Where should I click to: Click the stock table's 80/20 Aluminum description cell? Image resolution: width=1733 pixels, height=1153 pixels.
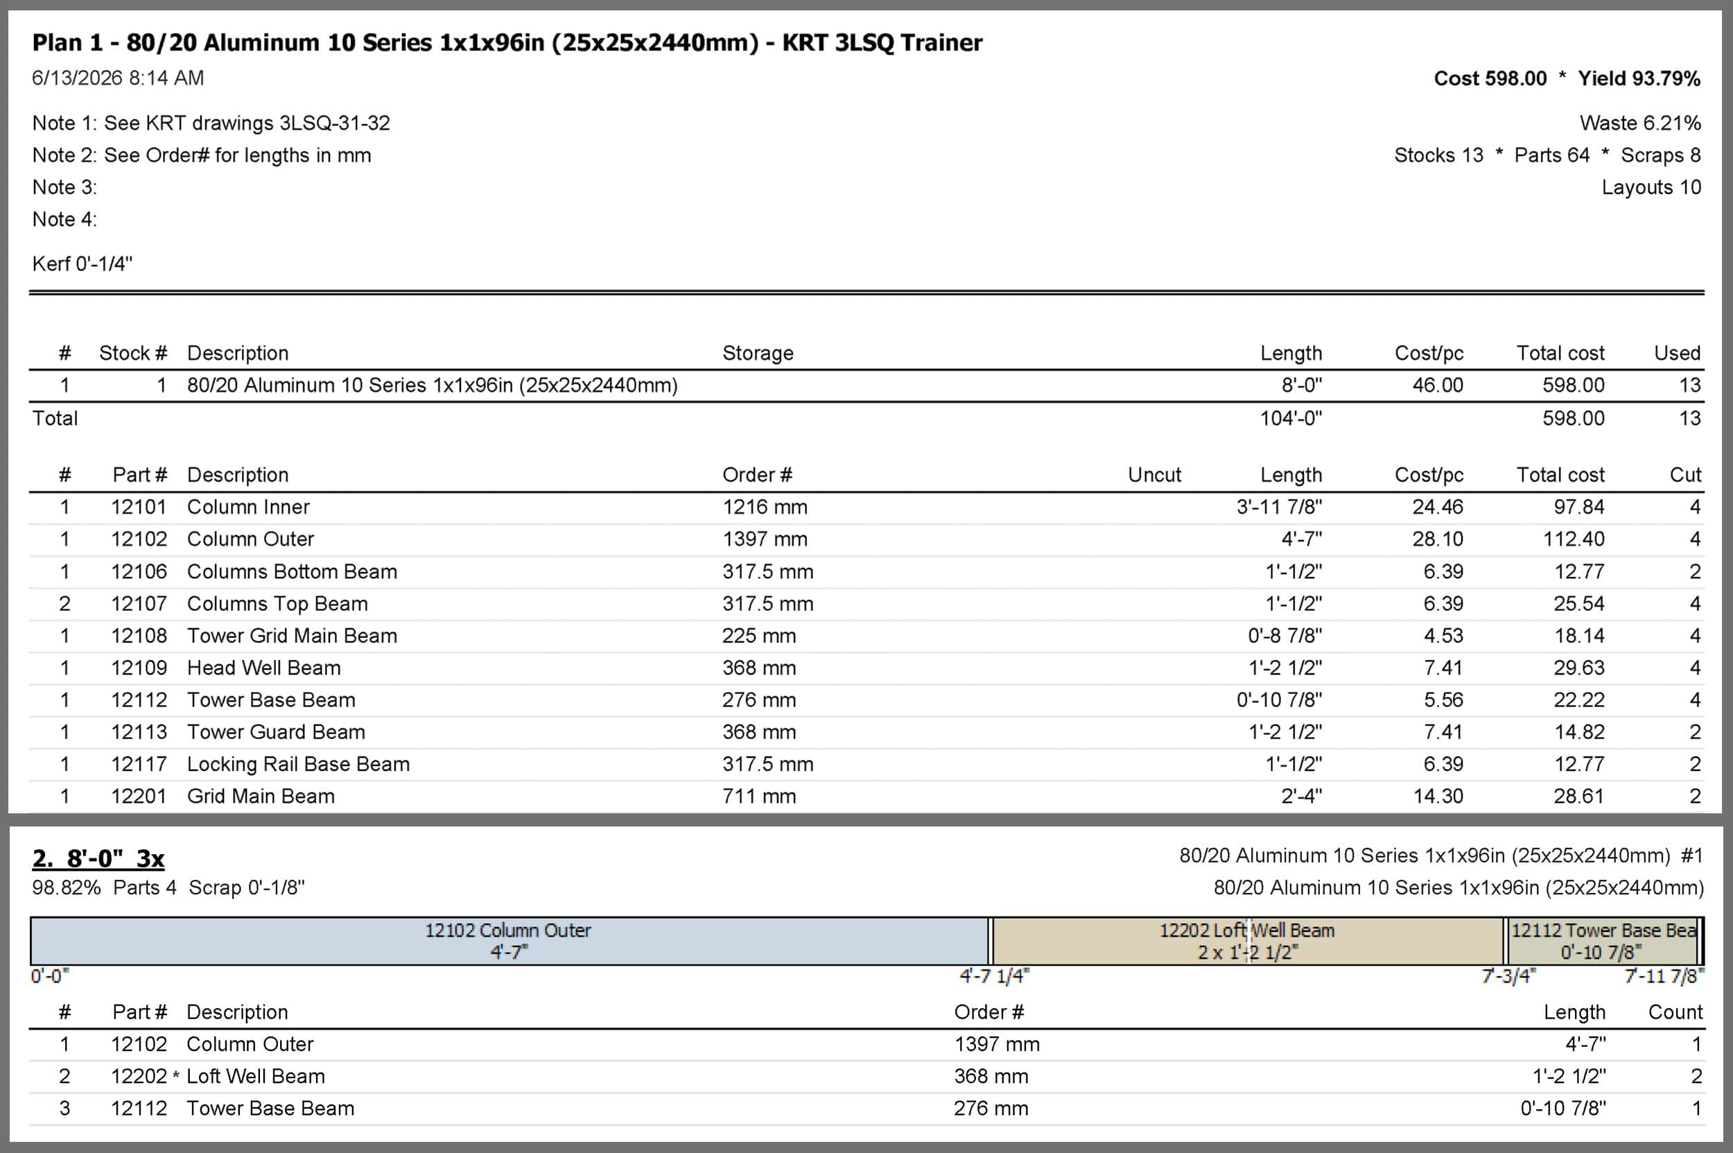click(433, 385)
